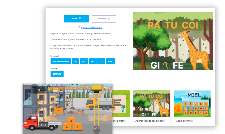
Task: Click the orange block 7 hanging from crane
Action: pyautogui.click(x=58, y=110)
